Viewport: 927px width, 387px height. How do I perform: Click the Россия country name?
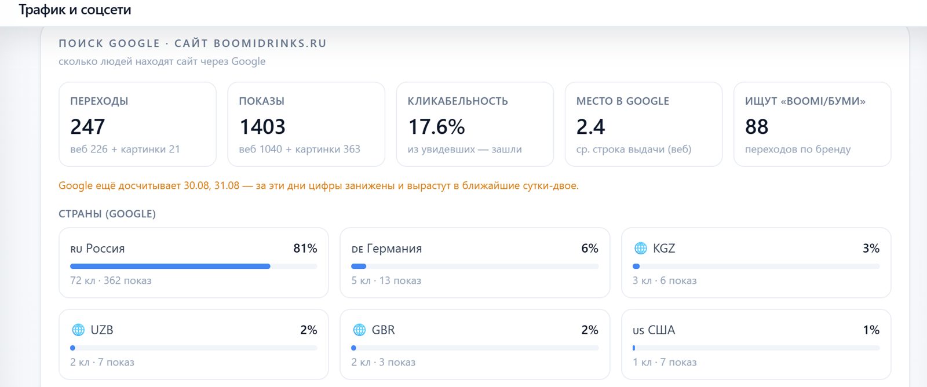click(105, 249)
